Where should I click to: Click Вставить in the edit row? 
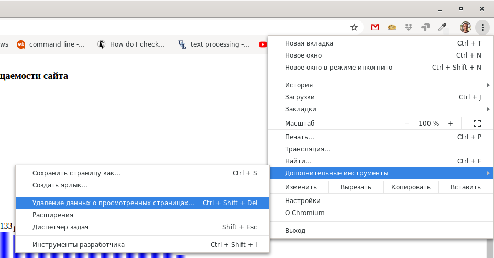point(466,187)
